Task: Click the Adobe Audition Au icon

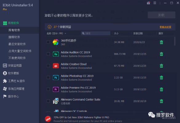Action: pyautogui.click(x=56, y=54)
